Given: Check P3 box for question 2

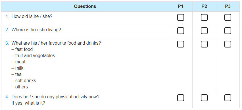Looking at the screenshot, I should 228,31.
